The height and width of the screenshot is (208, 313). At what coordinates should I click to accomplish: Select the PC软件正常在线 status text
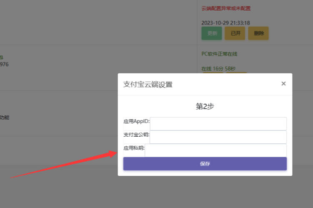[x=219, y=54]
